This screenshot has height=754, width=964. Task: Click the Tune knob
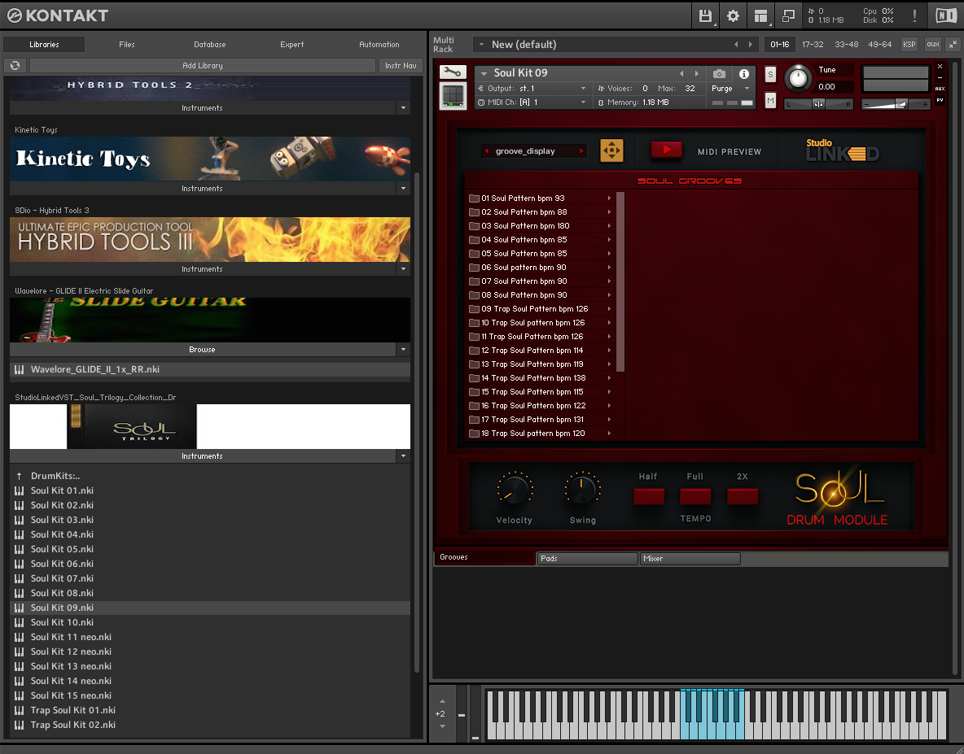click(x=798, y=78)
